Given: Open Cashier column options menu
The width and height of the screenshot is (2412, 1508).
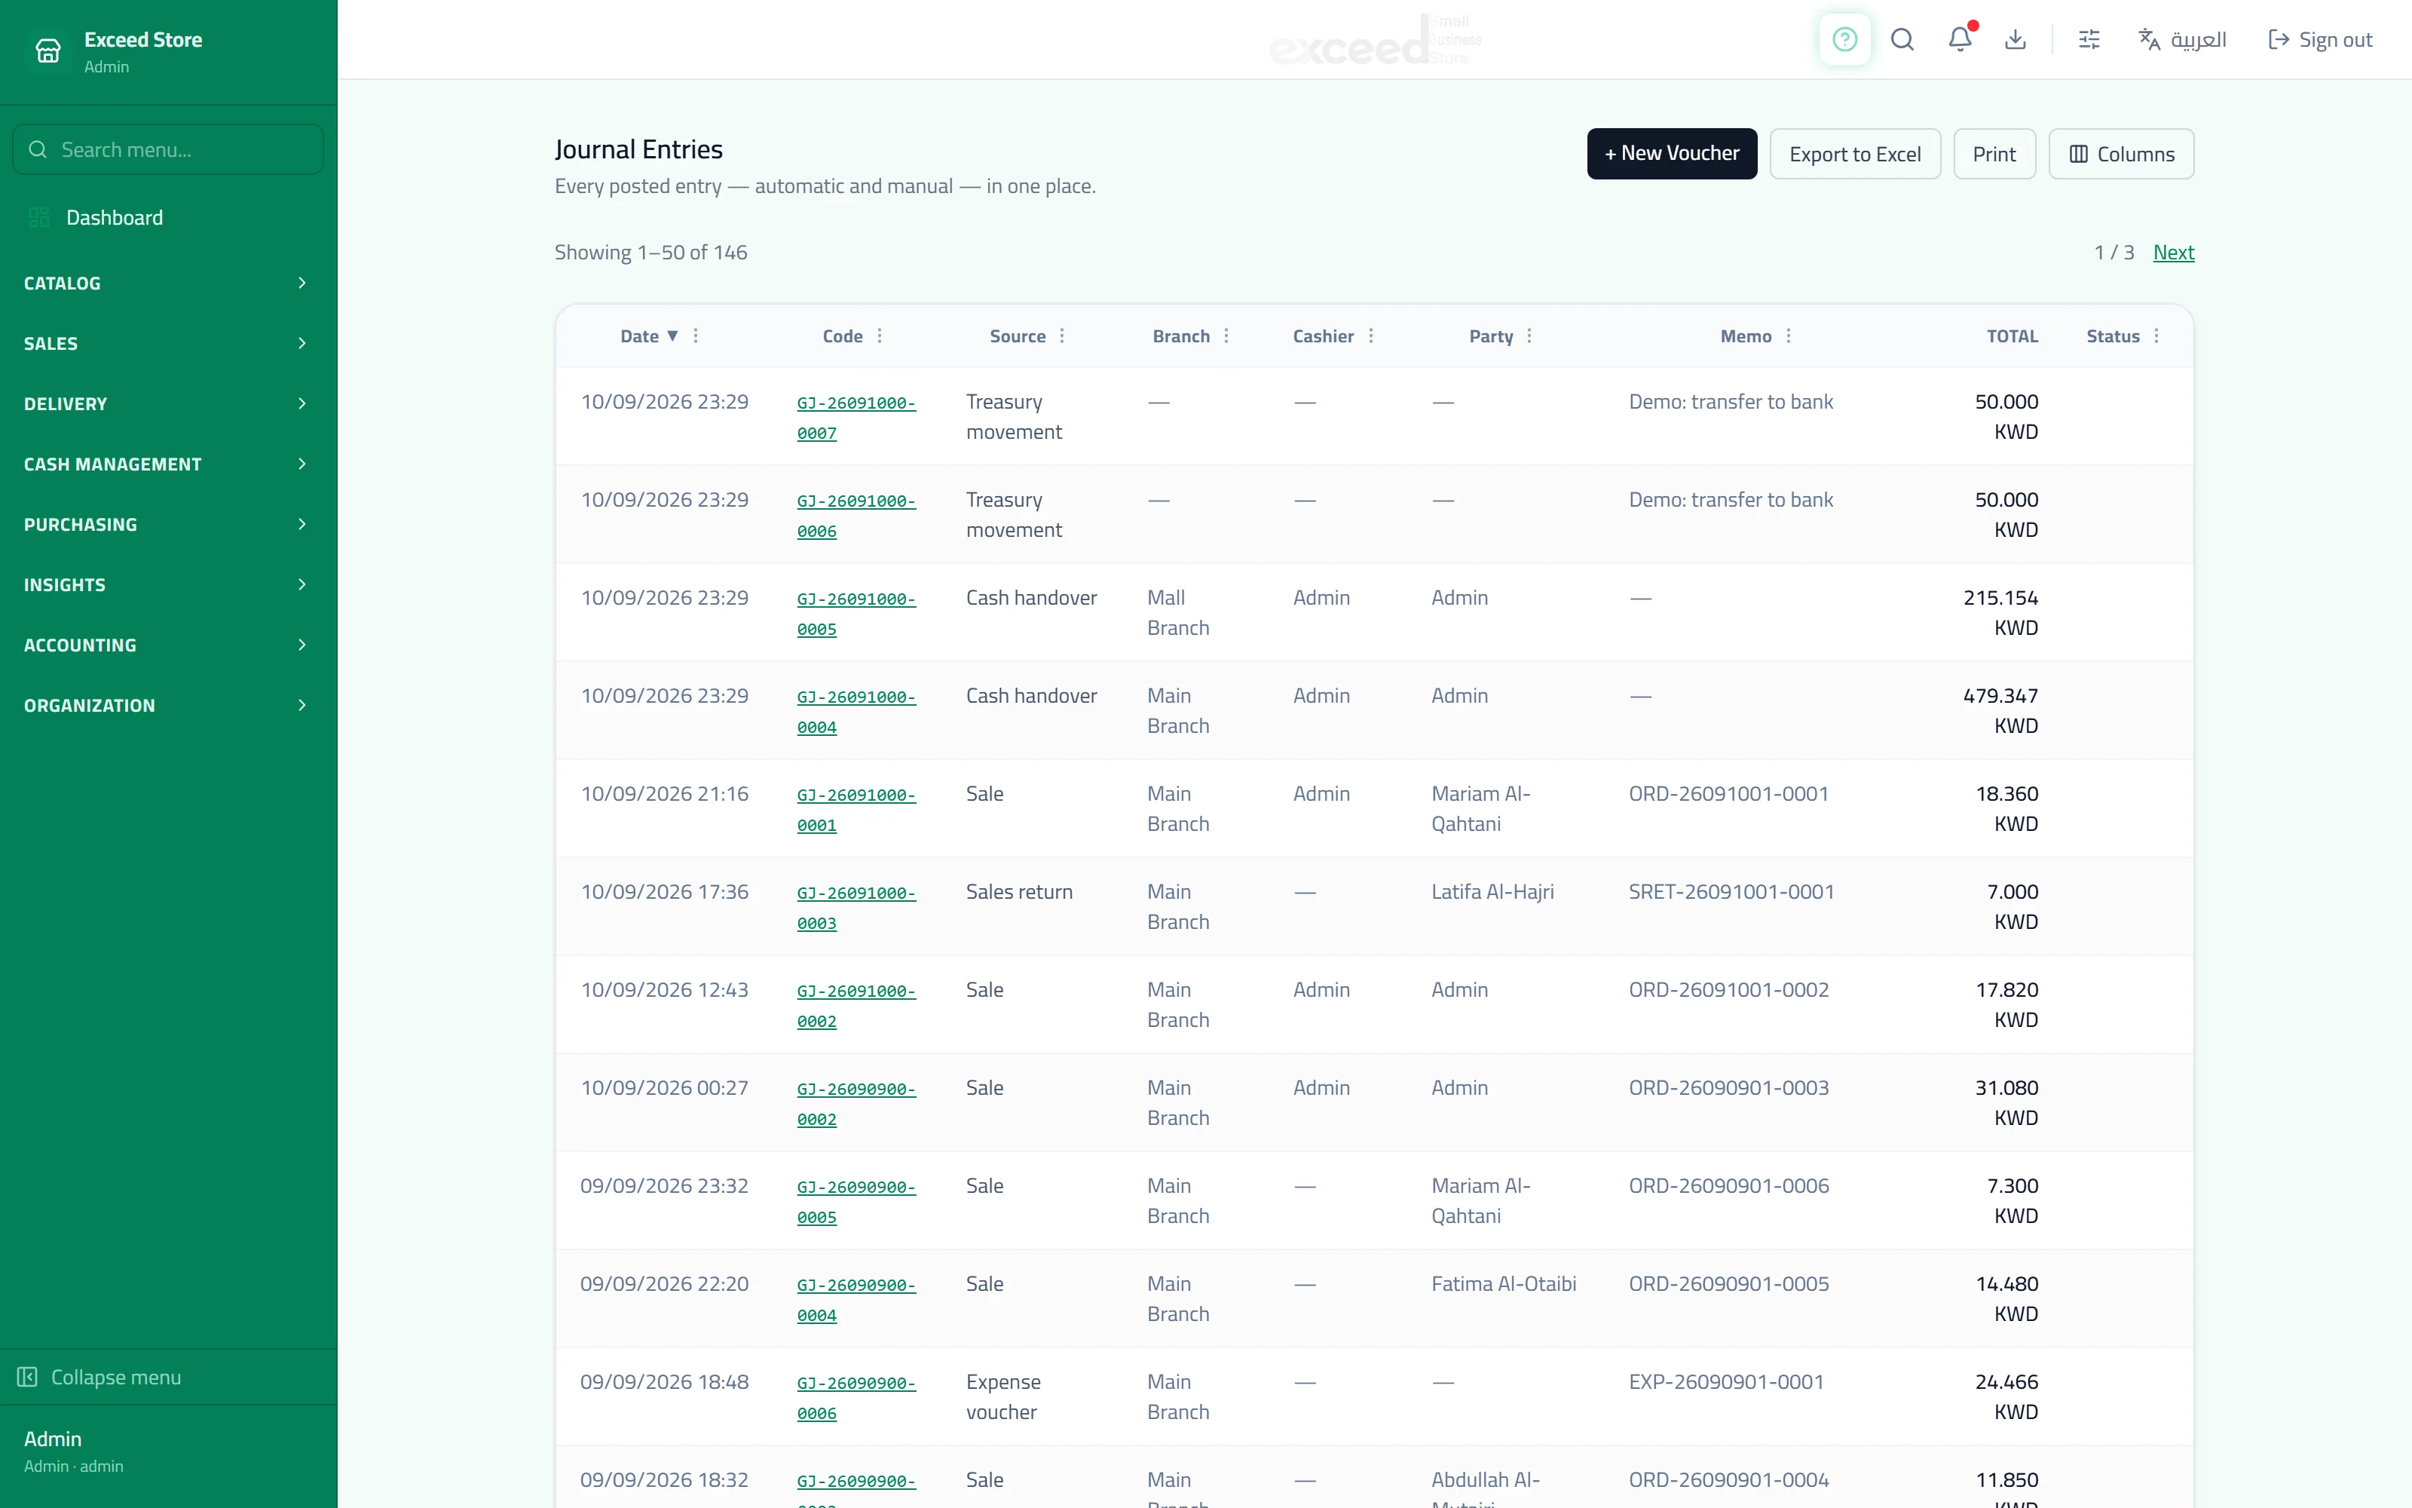Looking at the screenshot, I should click(1370, 336).
